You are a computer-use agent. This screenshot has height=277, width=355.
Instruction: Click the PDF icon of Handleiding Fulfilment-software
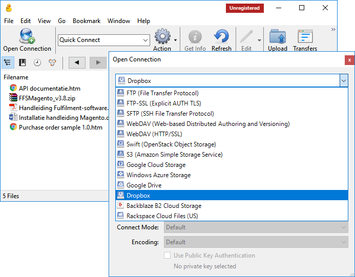coord(13,108)
